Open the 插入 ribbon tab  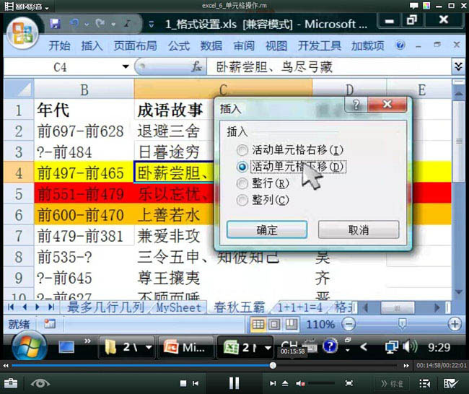pyautogui.click(x=92, y=45)
